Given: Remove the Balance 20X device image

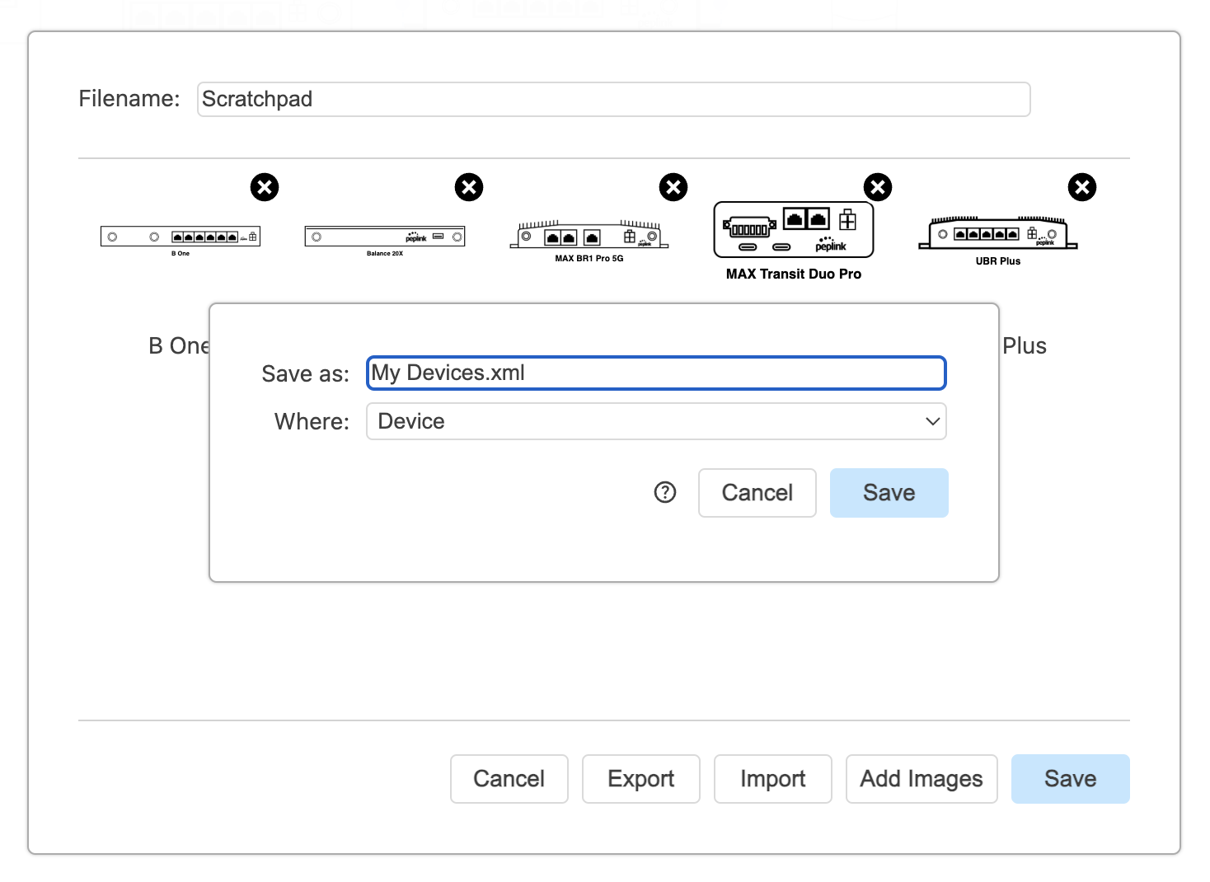Looking at the screenshot, I should pos(469,187).
